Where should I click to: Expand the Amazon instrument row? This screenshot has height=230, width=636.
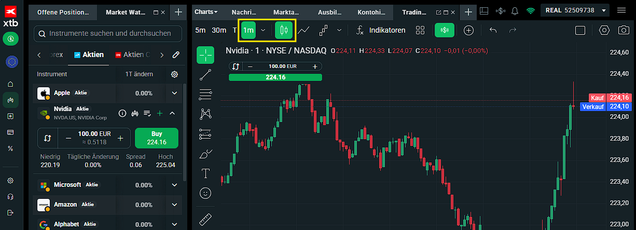click(174, 205)
